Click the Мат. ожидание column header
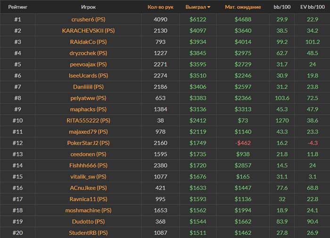 tap(243, 8)
